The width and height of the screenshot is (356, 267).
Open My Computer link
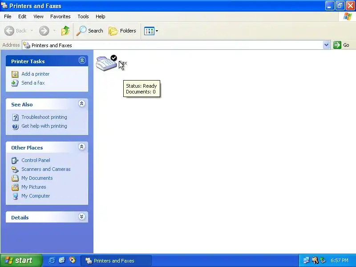coord(36,196)
